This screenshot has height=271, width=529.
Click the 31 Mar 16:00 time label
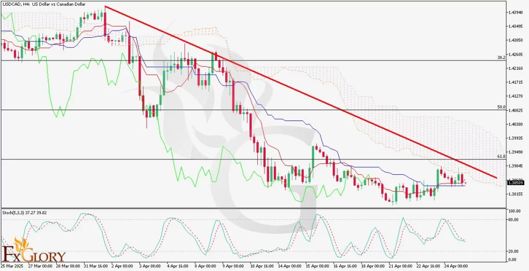pyautogui.click(x=96, y=266)
